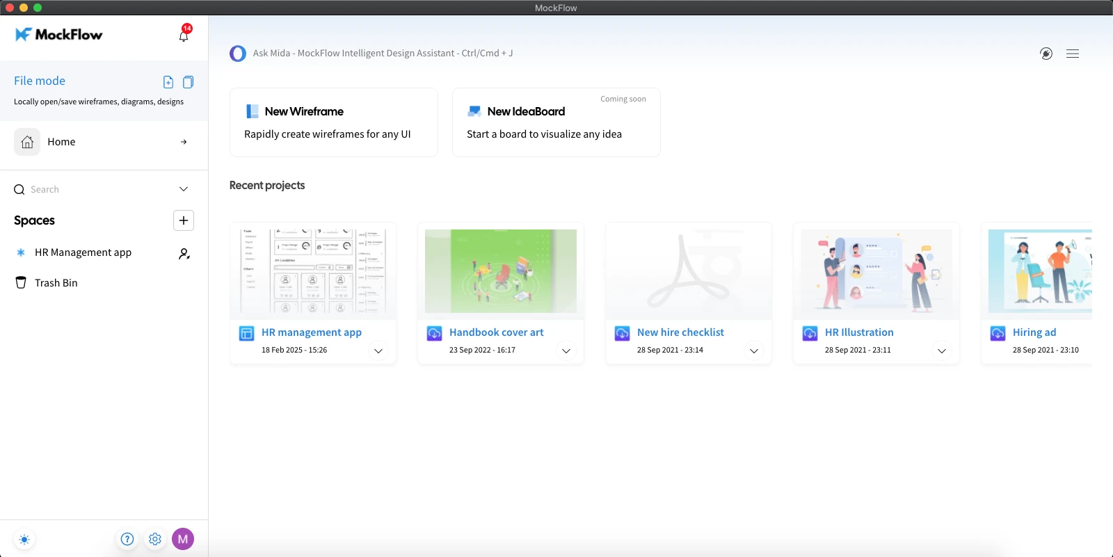Create a New Wireframe card
1113x557 pixels.
coord(334,122)
